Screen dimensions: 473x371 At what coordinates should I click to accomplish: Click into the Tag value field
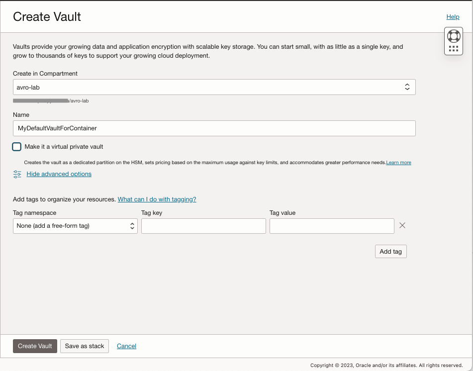332,226
